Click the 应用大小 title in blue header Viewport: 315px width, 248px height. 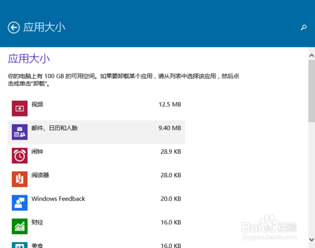pos(44,28)
